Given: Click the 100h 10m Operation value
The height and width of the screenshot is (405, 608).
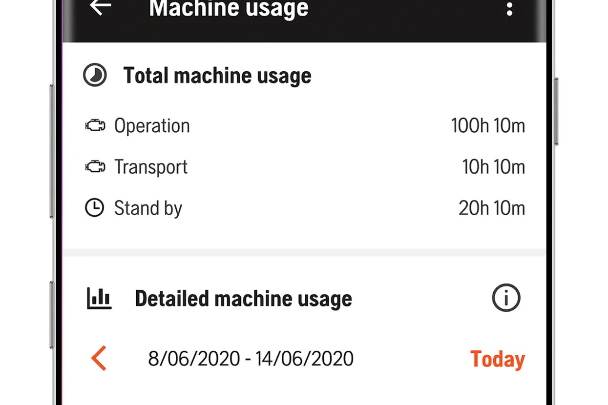Looking at the screenshot, I should (488, 126).
